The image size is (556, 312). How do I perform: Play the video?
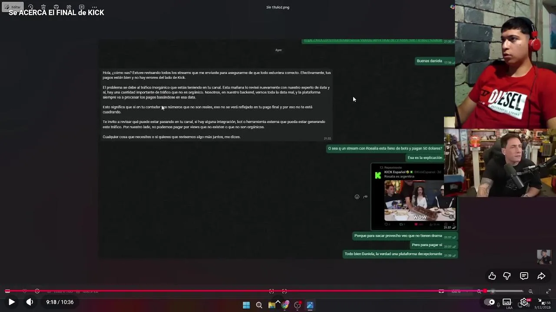tap(12, 302)
